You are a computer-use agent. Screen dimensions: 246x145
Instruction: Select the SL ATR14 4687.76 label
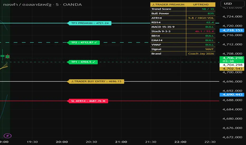tap(88, 101)
